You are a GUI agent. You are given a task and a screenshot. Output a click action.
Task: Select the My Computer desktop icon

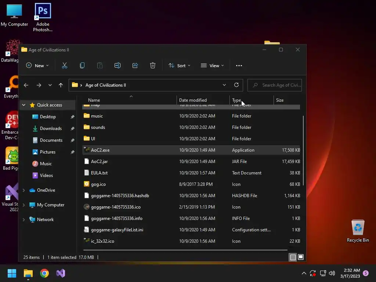click(x=14, y=15)
